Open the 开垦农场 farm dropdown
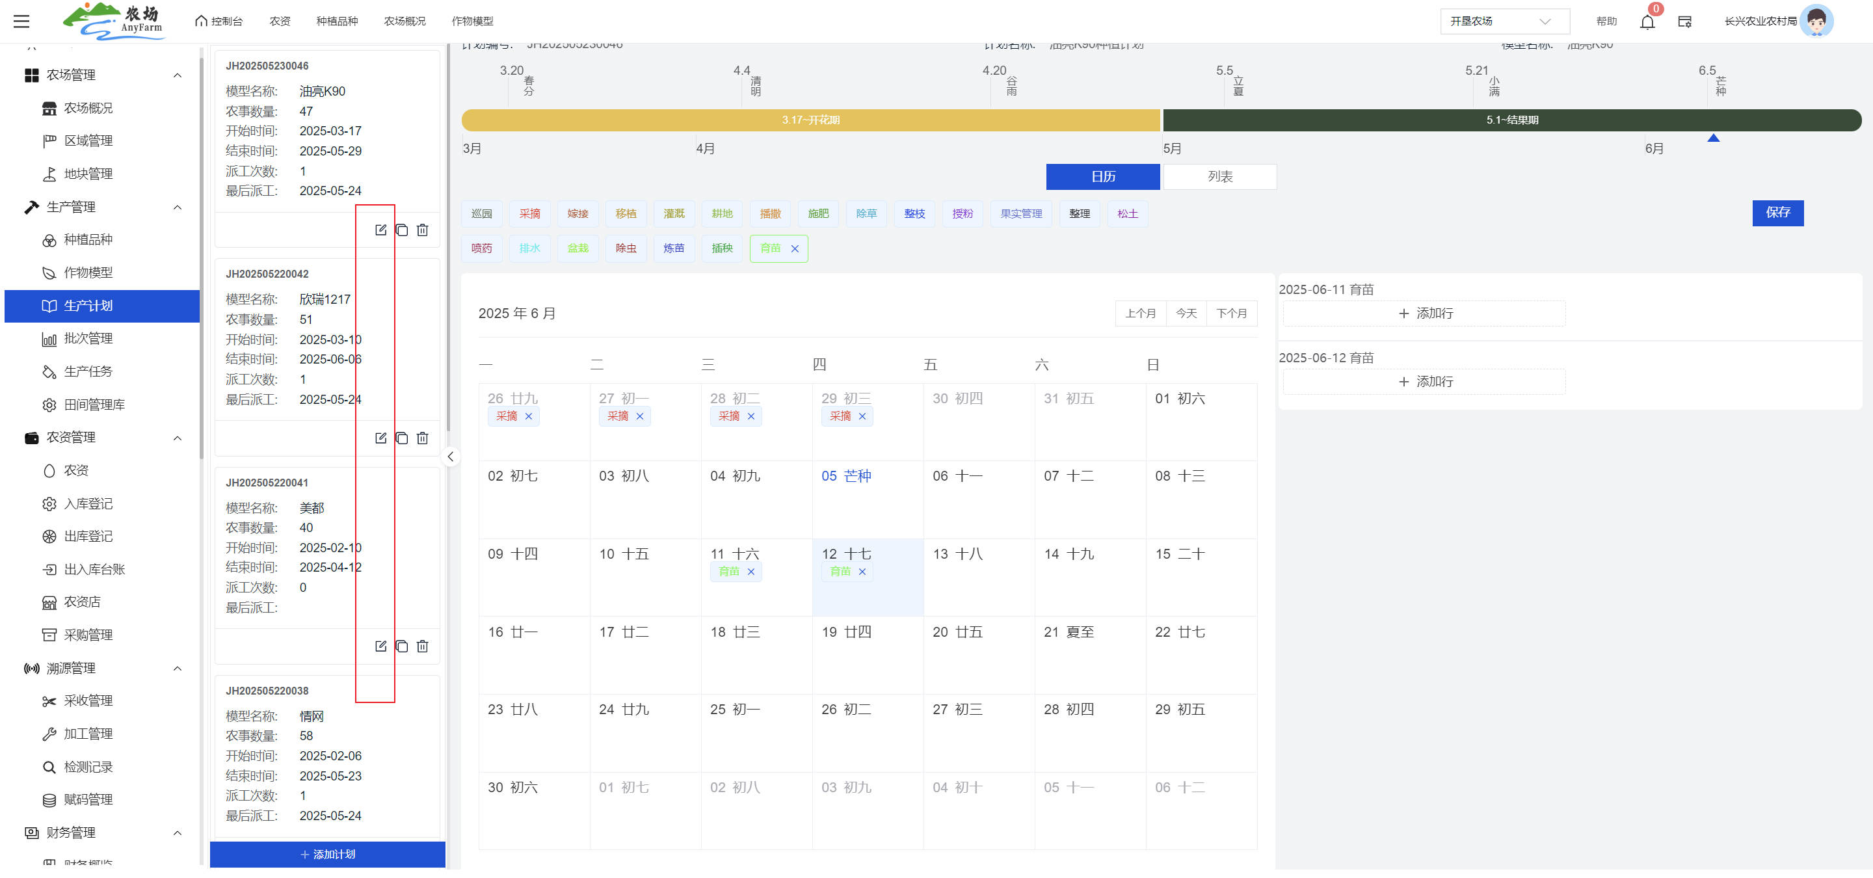Screen dimensions: 1873x878 (x=1504, y=21)
